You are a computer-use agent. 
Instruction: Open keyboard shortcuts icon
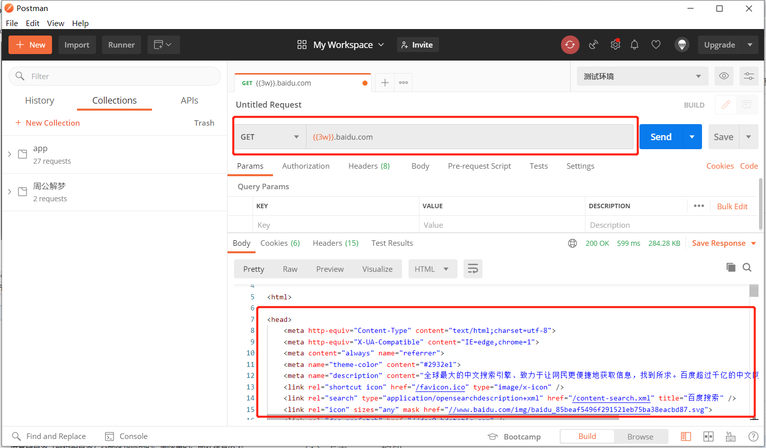click(x=730, y=436)
